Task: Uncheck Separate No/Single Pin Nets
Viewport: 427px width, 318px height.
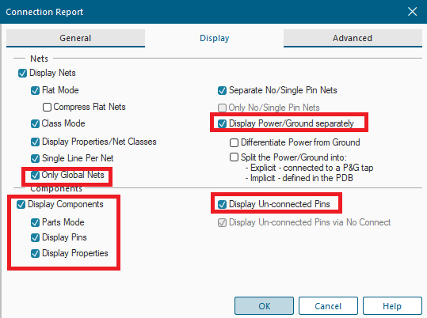Action: point(222,90)
